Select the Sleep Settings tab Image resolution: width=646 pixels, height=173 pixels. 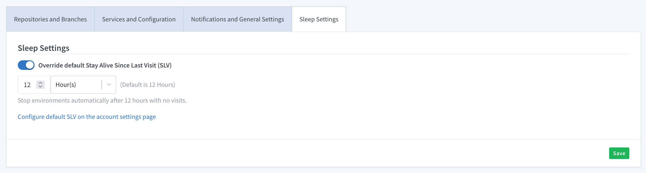[319, 19]
